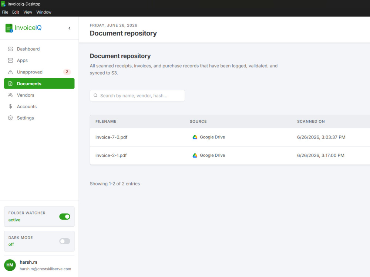Image resolution: width=370 pixels, height=277 pixels.
Task: Click the Documents file icon
Action: coord(10,83)
